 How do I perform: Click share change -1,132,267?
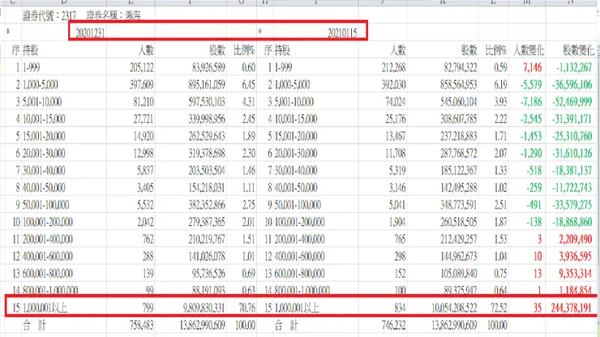pos(574,67)
